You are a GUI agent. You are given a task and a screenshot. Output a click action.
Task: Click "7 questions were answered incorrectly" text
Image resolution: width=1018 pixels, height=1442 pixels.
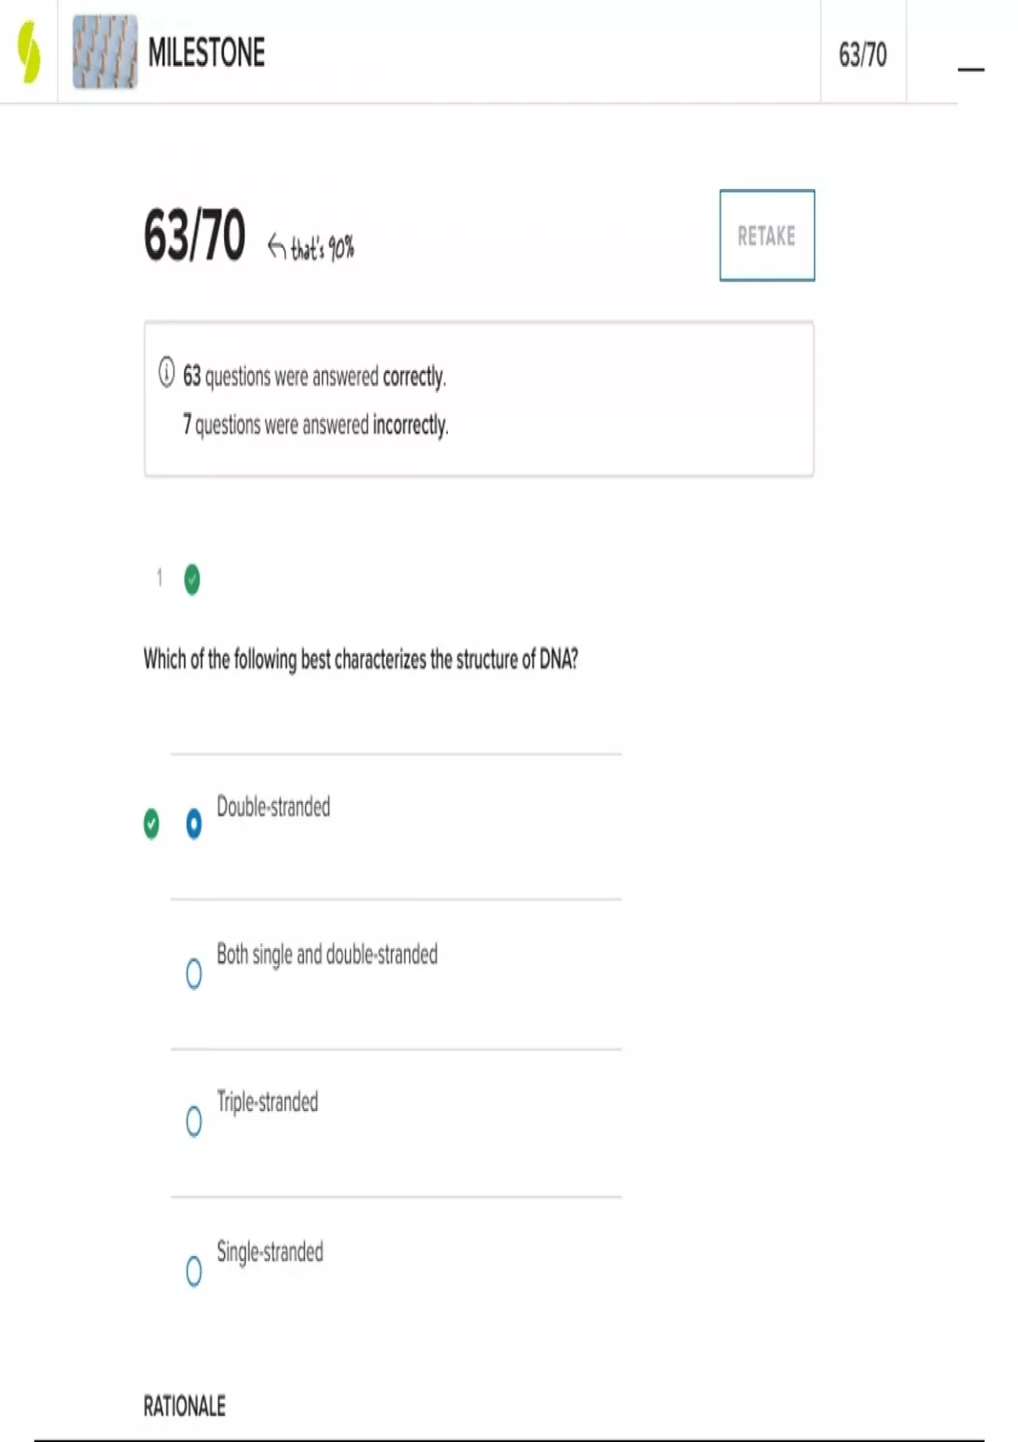click(316, 424)
